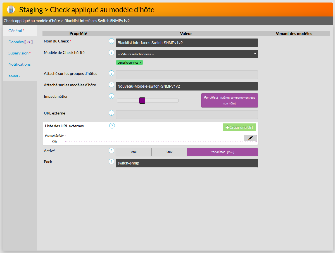Open help for Attaché sur les groupes d'hôtes
Viewport: 335px width, 253px height.
[x=111, y=73]
